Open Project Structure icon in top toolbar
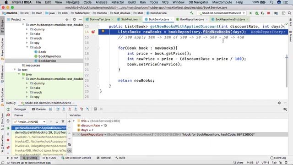293x165 pixels. point(276,13)
